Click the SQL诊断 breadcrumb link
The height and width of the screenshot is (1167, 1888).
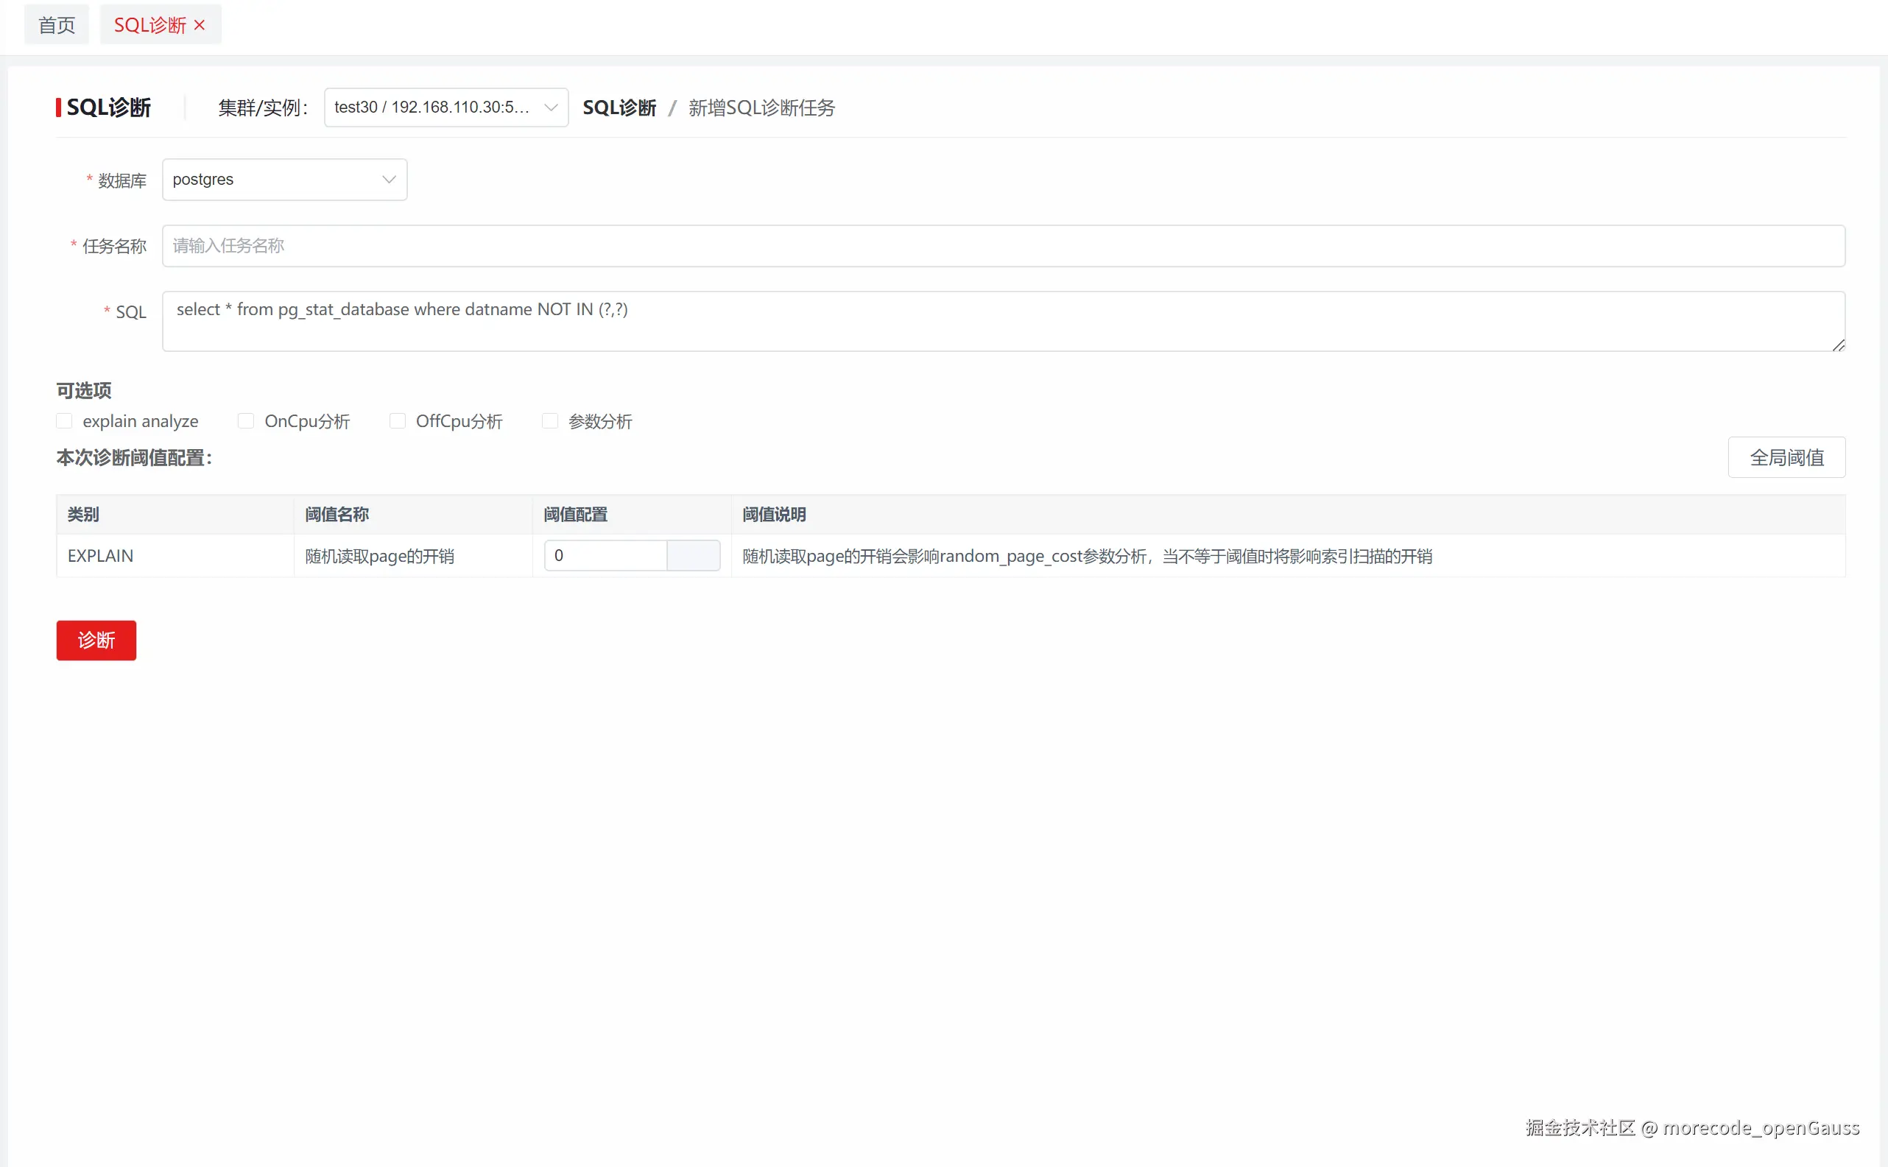click(619, 108)
